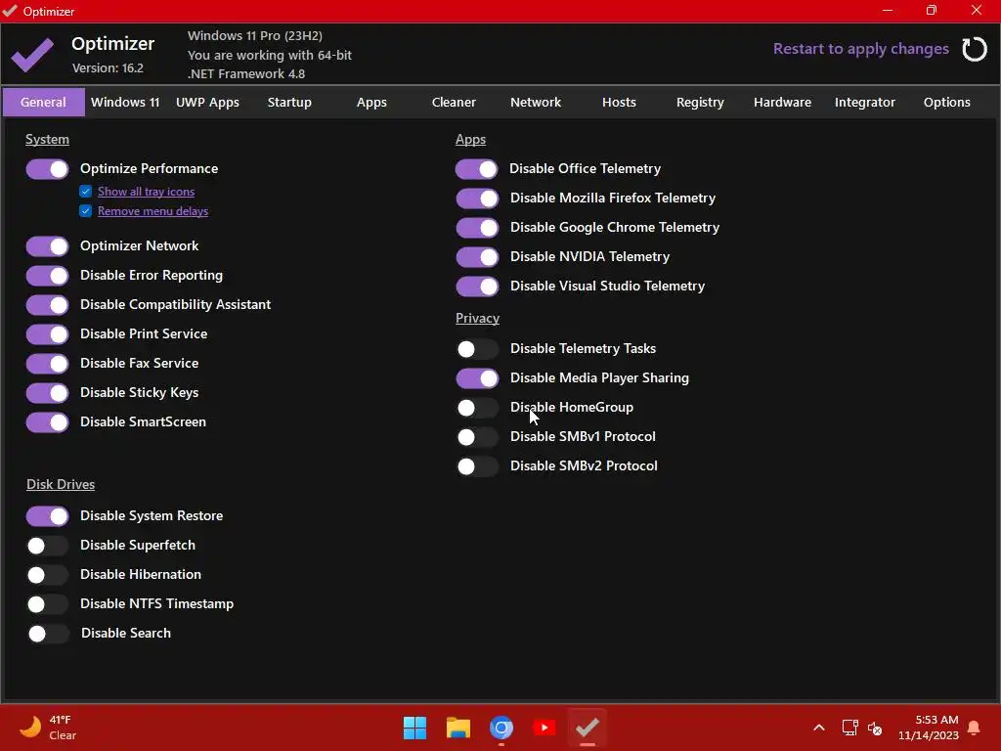Image resolution: width=1001 pixels, height=751 pixels.
Task: Click the Disk Drives section heading
Action: click(61, 485)
